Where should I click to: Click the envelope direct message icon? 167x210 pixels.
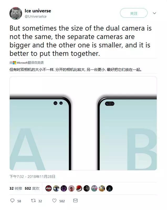click(75, 201)
